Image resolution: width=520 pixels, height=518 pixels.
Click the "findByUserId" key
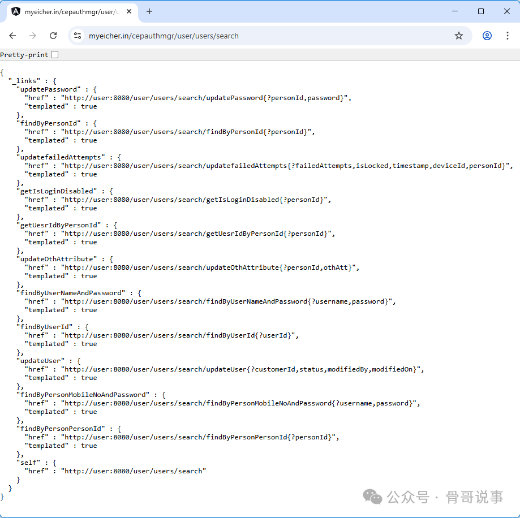click(45, 327)
